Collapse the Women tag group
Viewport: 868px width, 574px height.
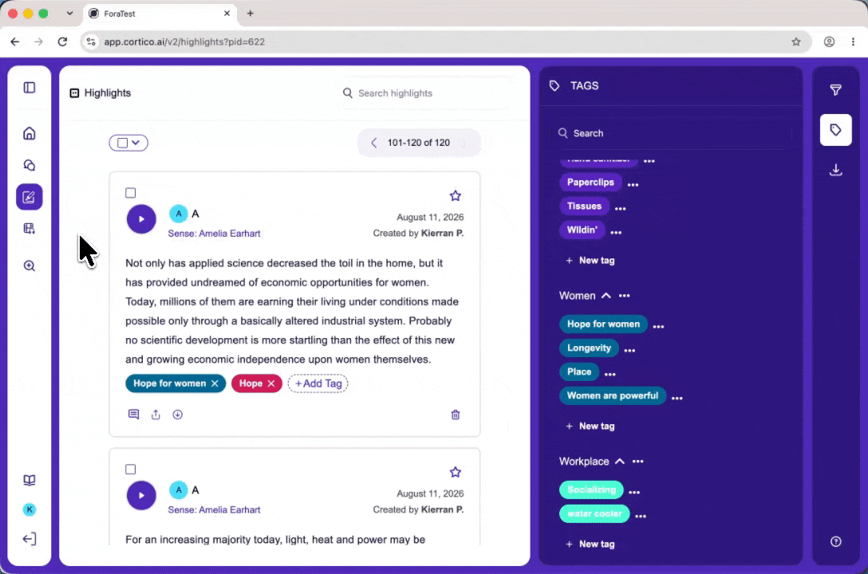click(606, 296)
